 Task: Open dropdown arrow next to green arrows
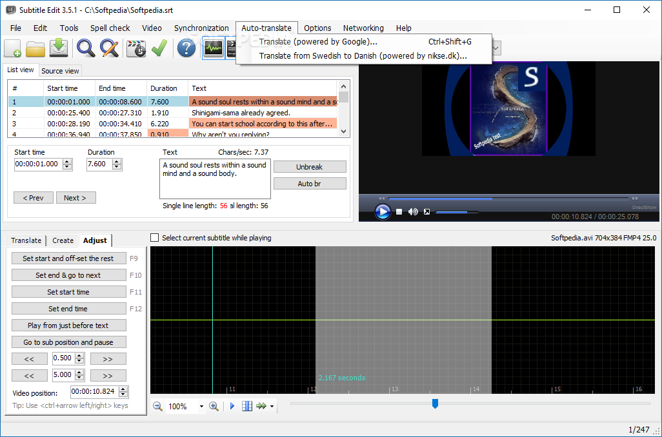click(x=272, y=407)
